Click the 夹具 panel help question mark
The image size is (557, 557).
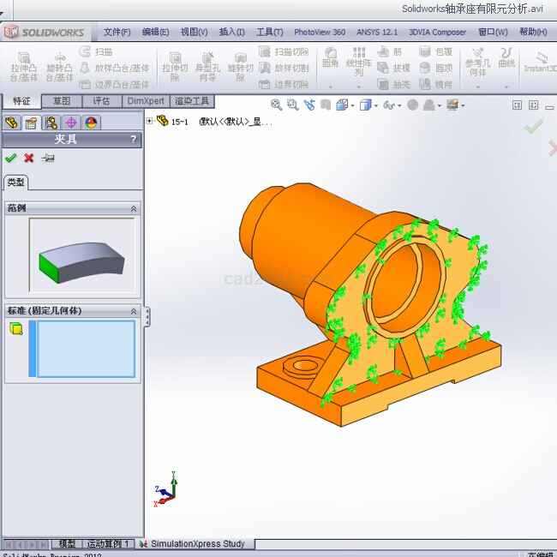coord(133,139)
